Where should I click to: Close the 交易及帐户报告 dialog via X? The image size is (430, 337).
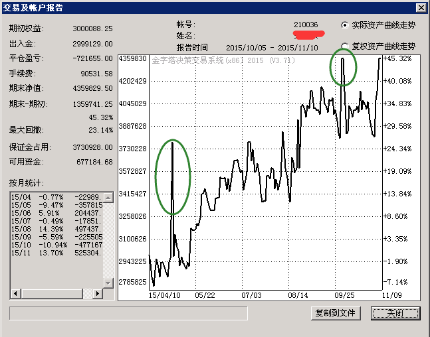421,7
